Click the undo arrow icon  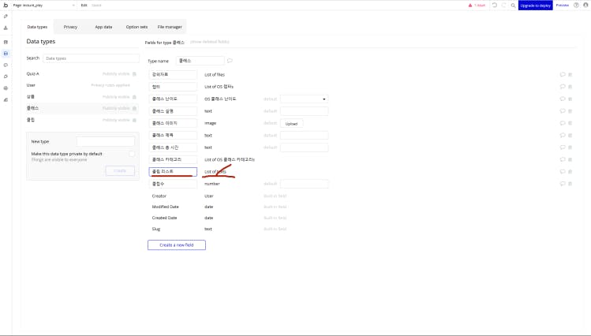[x=495, y=6]
